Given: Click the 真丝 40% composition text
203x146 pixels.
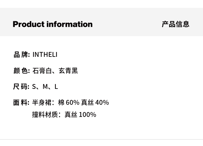Looking at the screenshot, I should (95, 103).
